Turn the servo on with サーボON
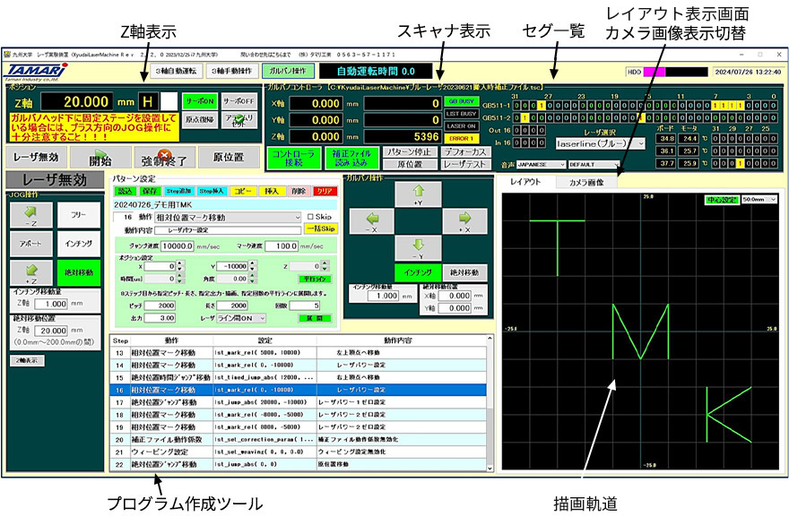Screen dimensions: 789x525 pyautogui.click(x=199, y=100)
